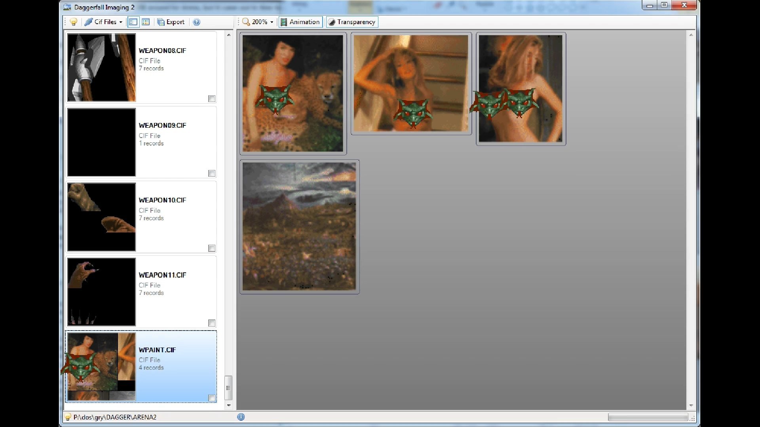Maximize the Daggerfall Imaging 2 window
Screen dimensions: 760x427
[665, 5]
